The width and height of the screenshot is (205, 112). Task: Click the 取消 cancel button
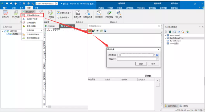(x=153, y=64)
